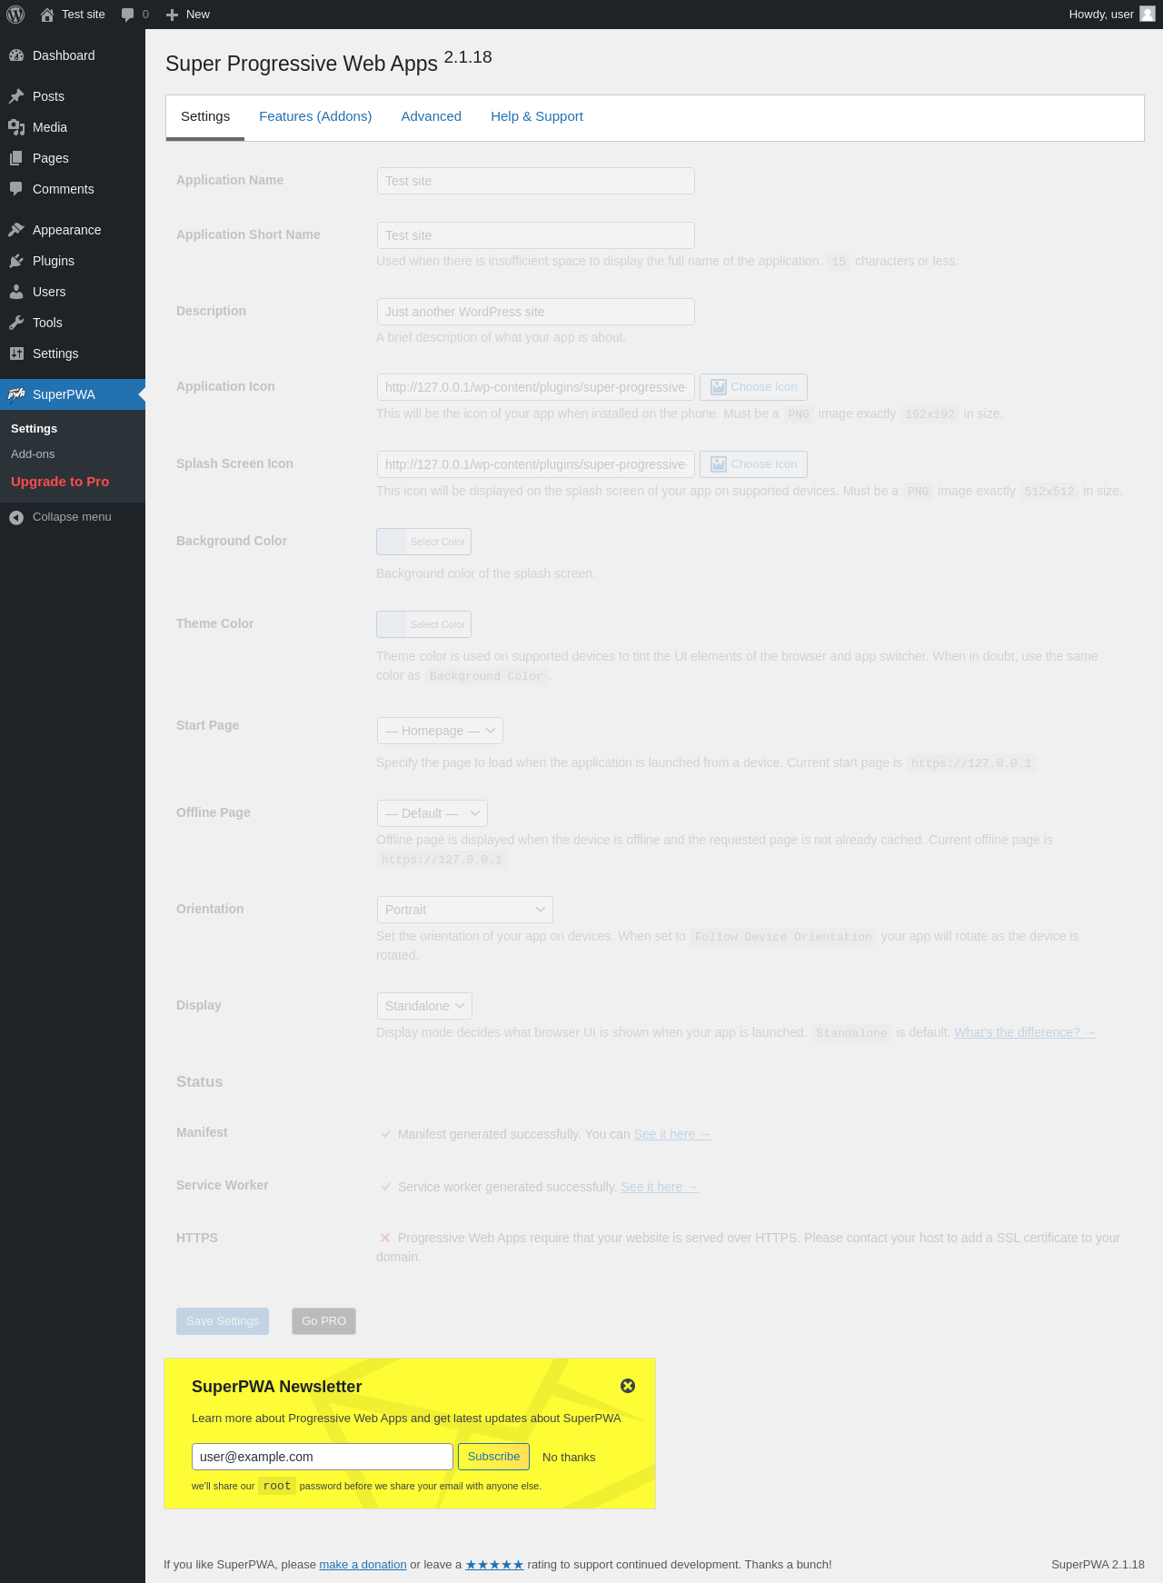Image resolution: width=1163 pixels, height=1583 pixels.
Task: Open the Start Page Homepage dropdown
Action: pos(440,731)
